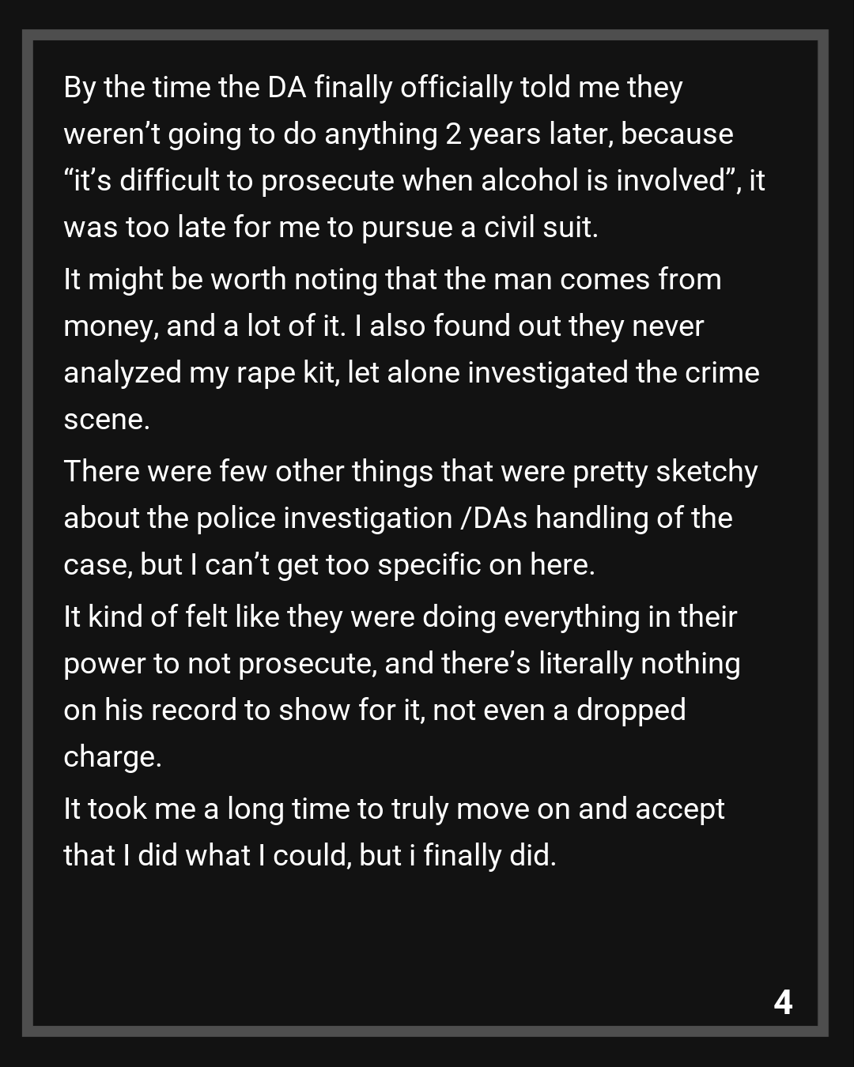Click the line "It took me a long time"
This screenshot has height=1067, width=854.
[x=394, y=809]
